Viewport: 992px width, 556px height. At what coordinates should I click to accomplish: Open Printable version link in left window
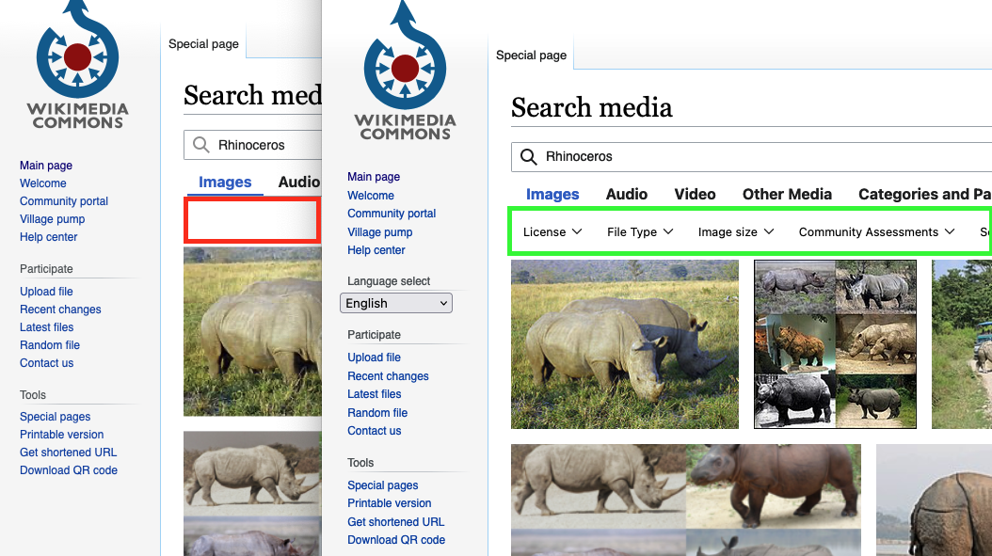[61, 435]
